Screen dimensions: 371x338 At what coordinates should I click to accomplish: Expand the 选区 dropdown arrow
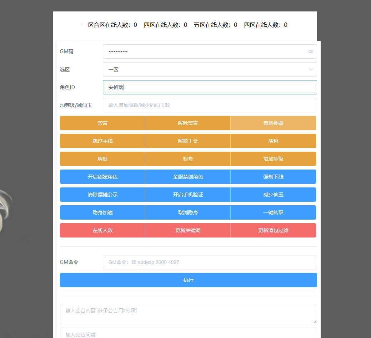click(310, 69)
